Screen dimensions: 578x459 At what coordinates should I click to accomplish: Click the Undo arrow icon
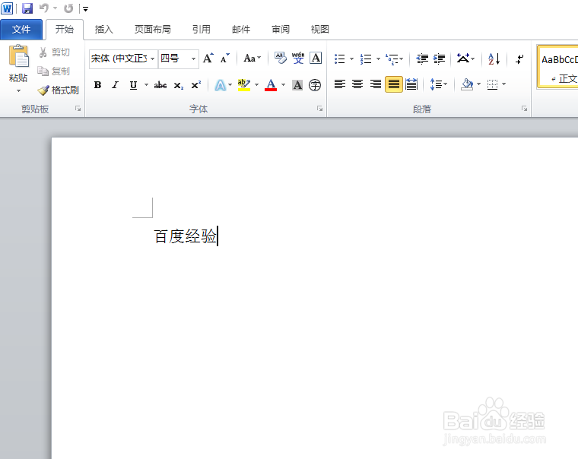pyautogui.click(x=44, y=8)
